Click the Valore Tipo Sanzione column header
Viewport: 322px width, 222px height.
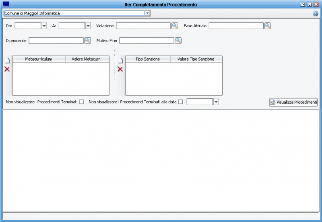coord(196,59)
